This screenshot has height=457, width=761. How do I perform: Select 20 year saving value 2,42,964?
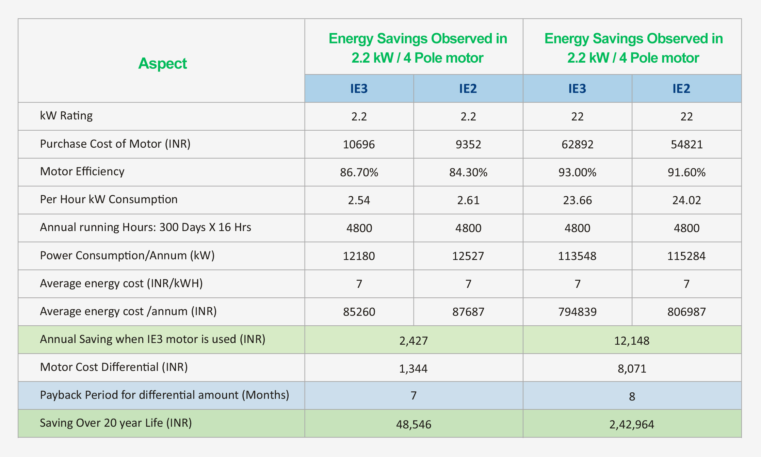tap(632, 425)
